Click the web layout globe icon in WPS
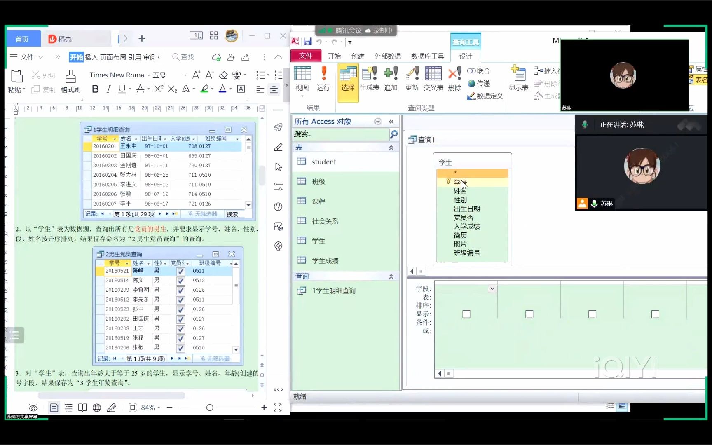The height and width of the screenshot is (445, 712). [97, 408]
